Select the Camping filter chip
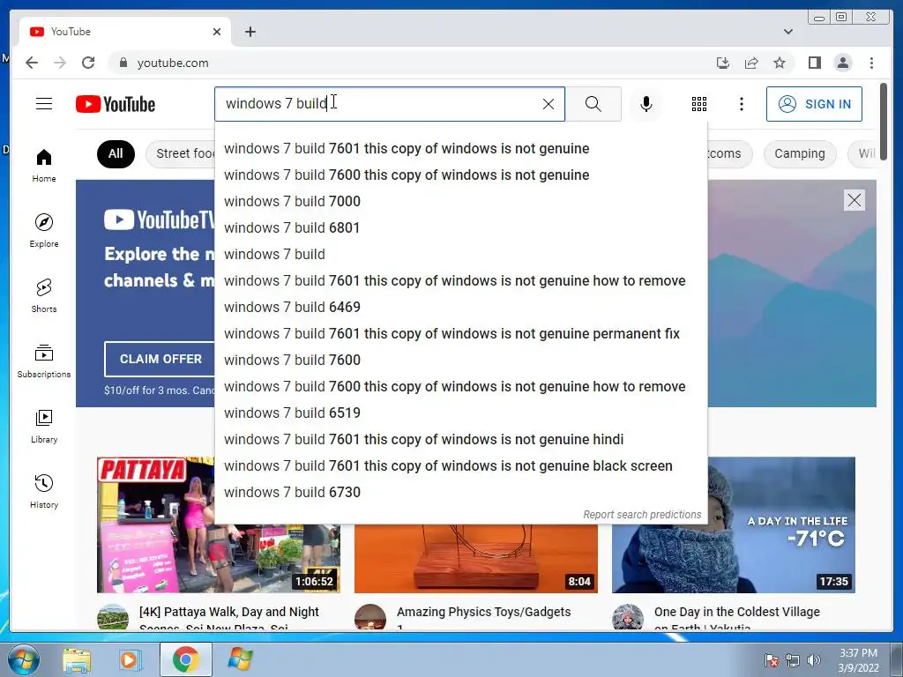 (x=799, y=153)
